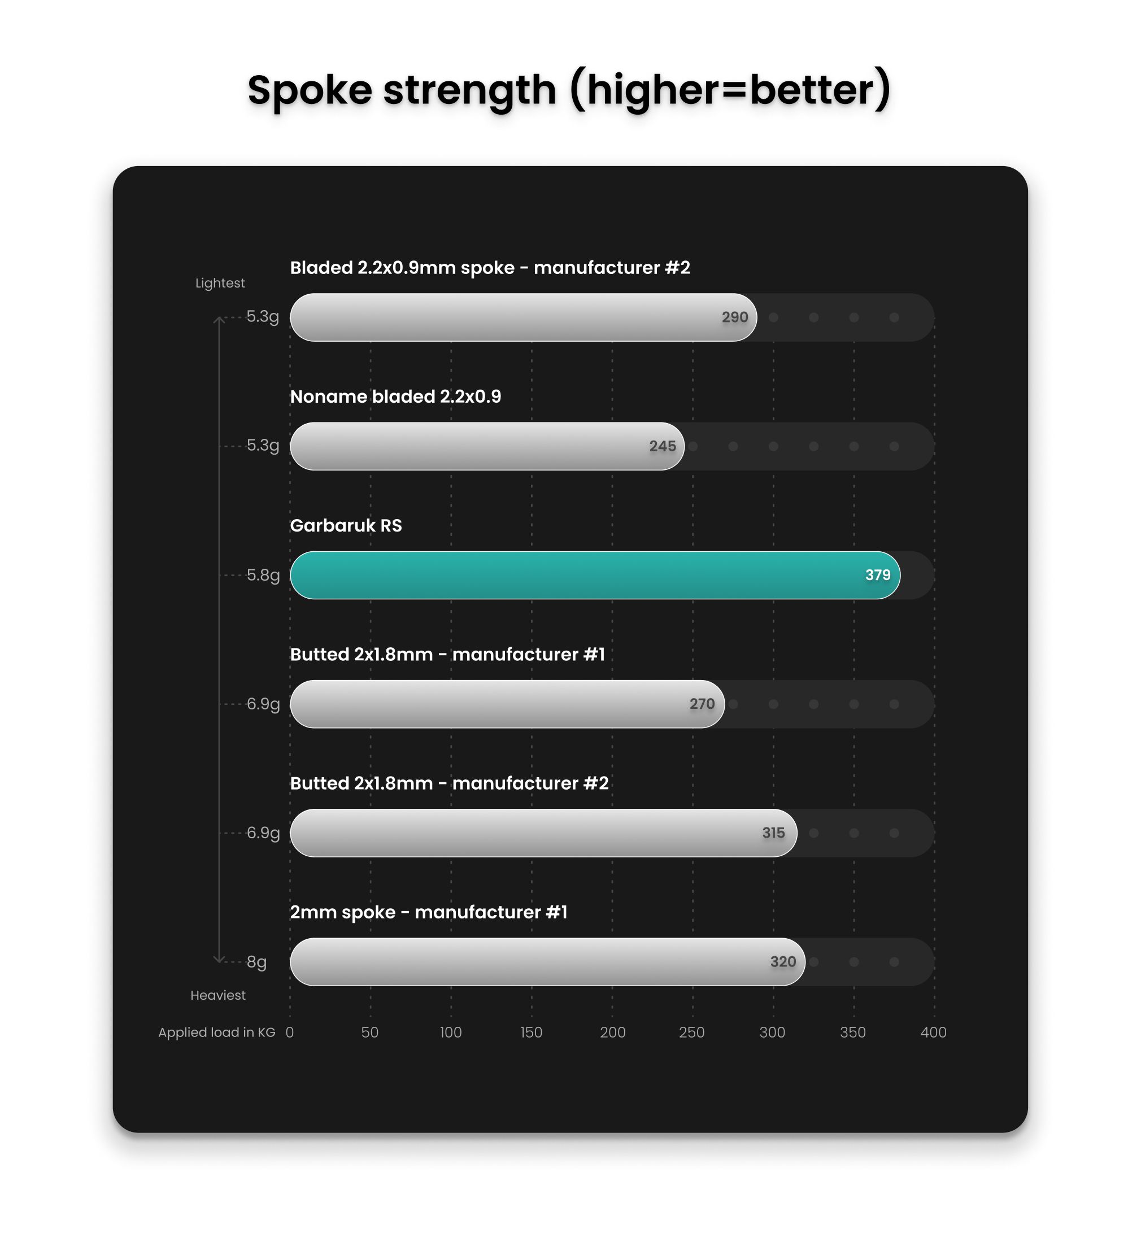
Task: Click the 290 value on the top bar
Action: tap(735, 317)
